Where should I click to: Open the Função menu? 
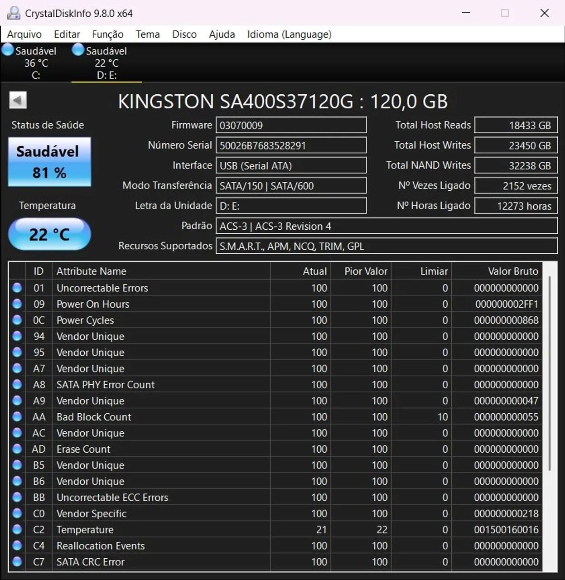pos(108,34)
